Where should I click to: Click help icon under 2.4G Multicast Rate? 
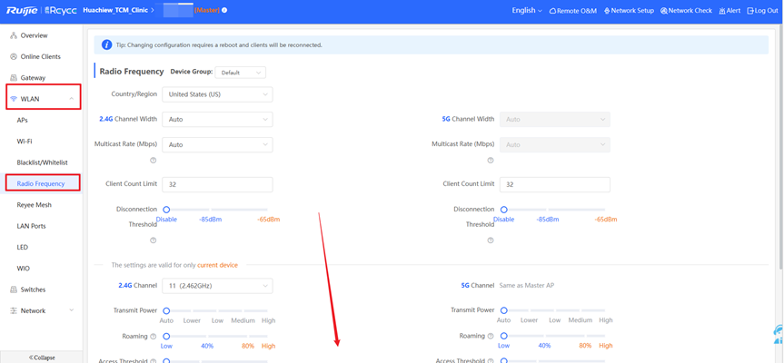click(153, 161)
